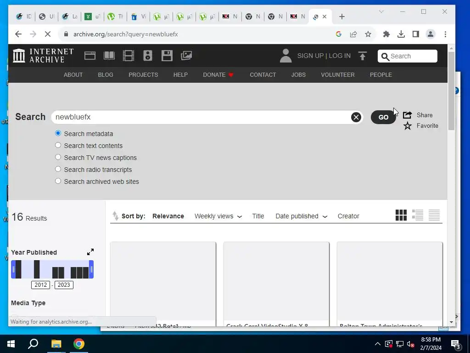Viewport: 470px width, 353px height.
Task: Open the BLOG menu item
Action: coord(106,75)
